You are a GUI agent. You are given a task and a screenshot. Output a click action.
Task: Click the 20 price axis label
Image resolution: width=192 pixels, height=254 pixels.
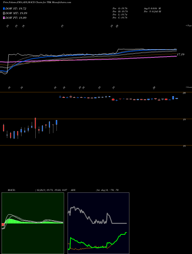[184, 93]
